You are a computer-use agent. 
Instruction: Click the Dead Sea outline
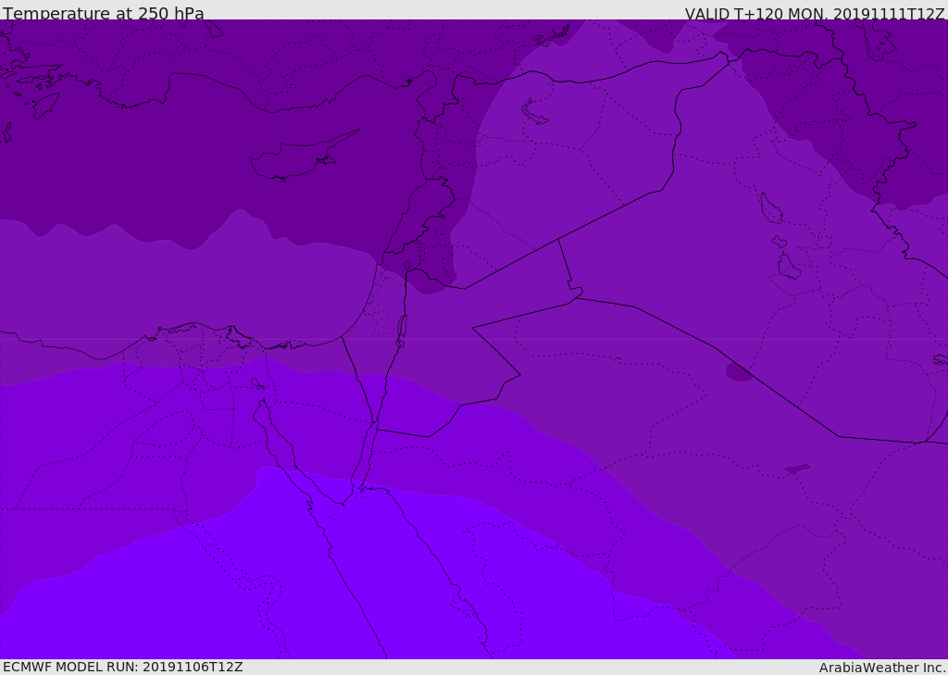[402, 326]
